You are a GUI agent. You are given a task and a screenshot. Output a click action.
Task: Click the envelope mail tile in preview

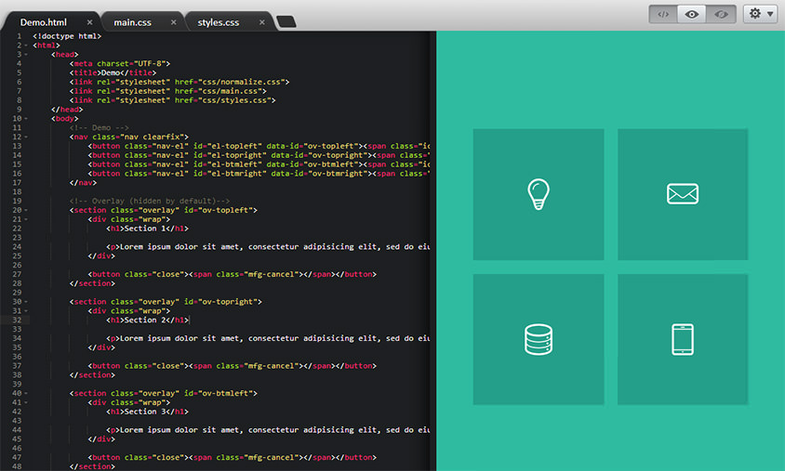683,194
